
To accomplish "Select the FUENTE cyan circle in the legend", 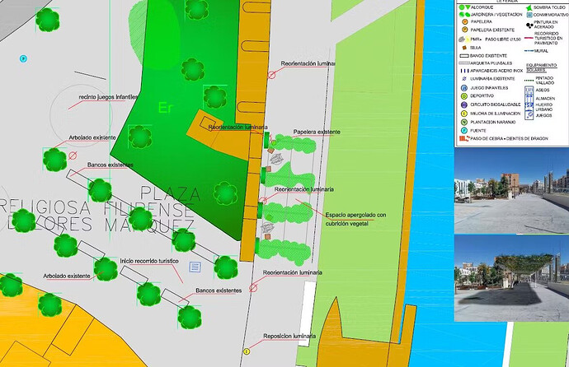I will [x=464, y=131].
